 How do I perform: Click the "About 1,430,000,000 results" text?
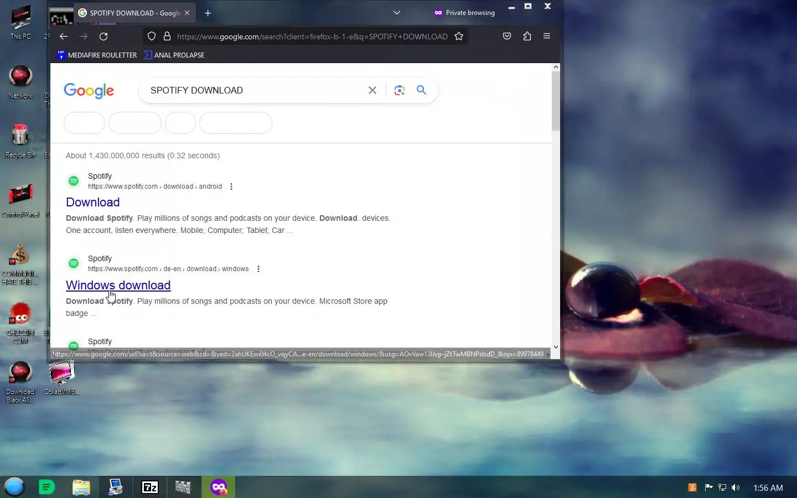point(143,155)
